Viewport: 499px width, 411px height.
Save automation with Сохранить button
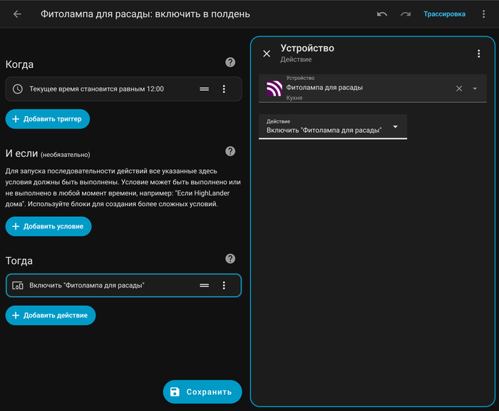point(202,392)
